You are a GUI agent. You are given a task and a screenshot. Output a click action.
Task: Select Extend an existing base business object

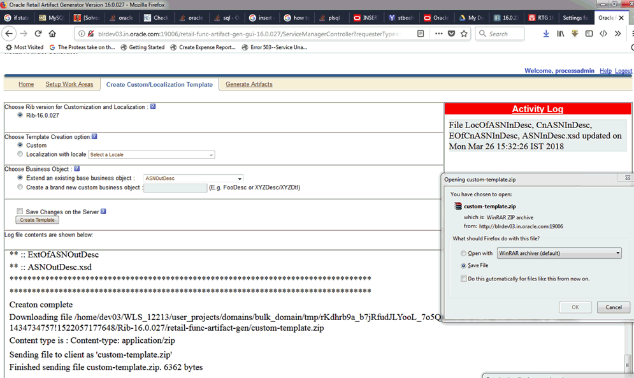coord(20,178)
